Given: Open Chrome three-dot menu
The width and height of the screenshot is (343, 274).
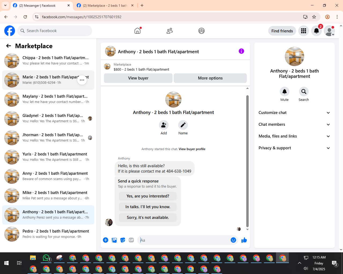Looking at the screenshot, I should 337,17.
